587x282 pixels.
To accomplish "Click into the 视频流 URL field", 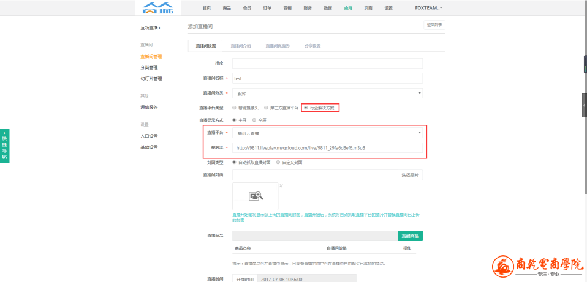I will 327,147.
